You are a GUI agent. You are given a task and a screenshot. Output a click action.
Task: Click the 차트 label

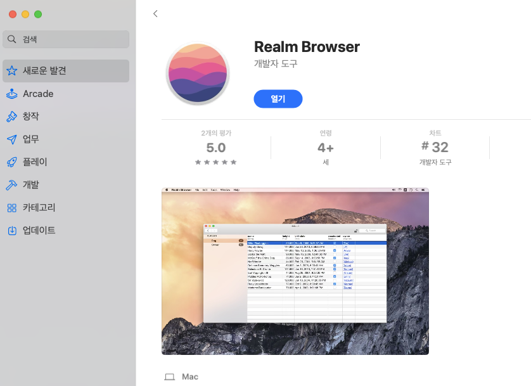[x=435, y=133]
